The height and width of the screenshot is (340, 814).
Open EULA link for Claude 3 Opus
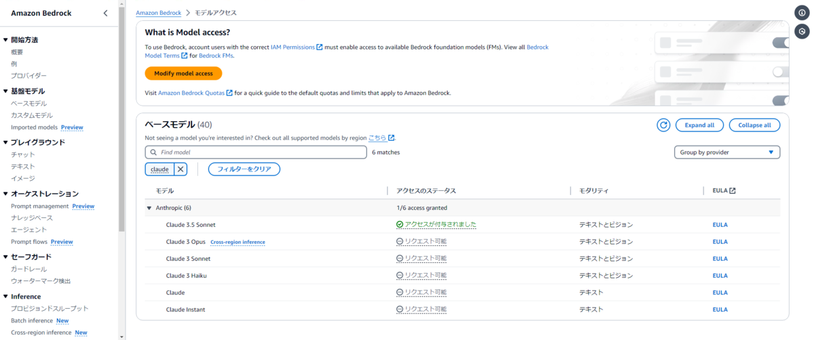720,242
